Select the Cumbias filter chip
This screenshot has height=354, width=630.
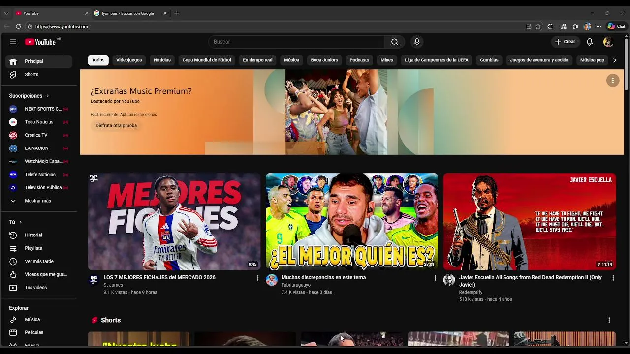pos(489,60)
